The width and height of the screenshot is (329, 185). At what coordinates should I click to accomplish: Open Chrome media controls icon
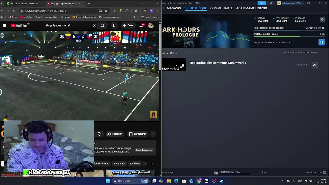[x=145, y=11]
